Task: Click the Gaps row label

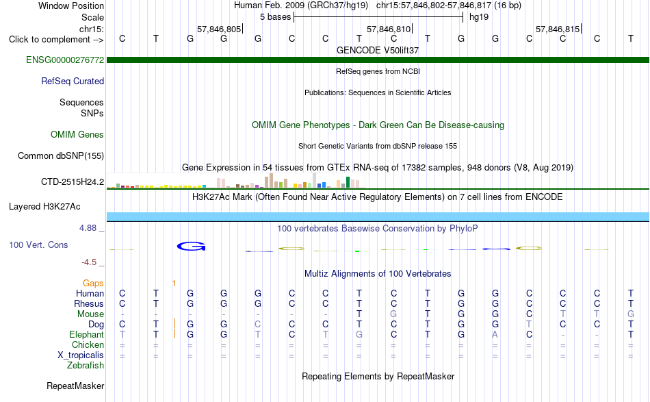Action: (93, 283)
